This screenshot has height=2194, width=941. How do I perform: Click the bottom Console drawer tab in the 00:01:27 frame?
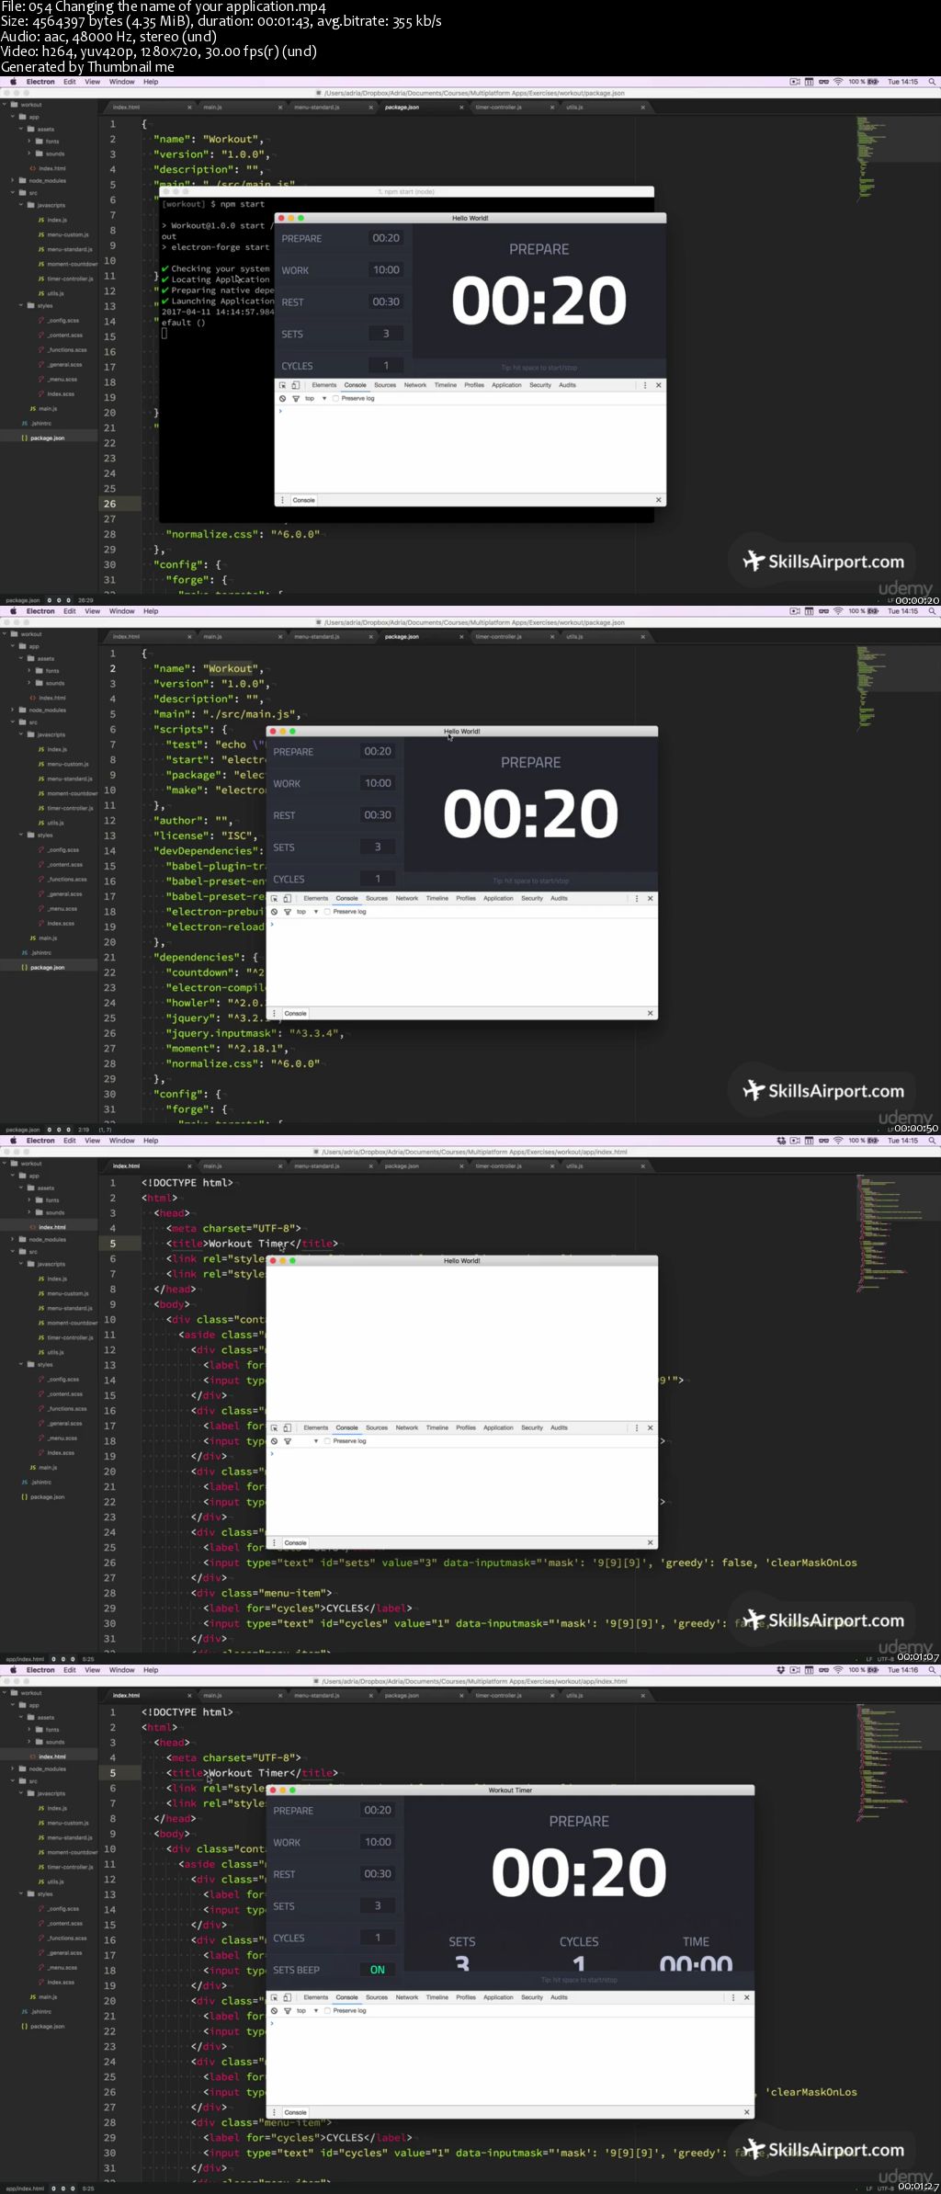295,2112
